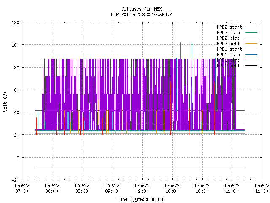Click the 'NPD1 bias' legend label
Image resolution: width=270 pixels, height=203 pixels.
[228, 60]
